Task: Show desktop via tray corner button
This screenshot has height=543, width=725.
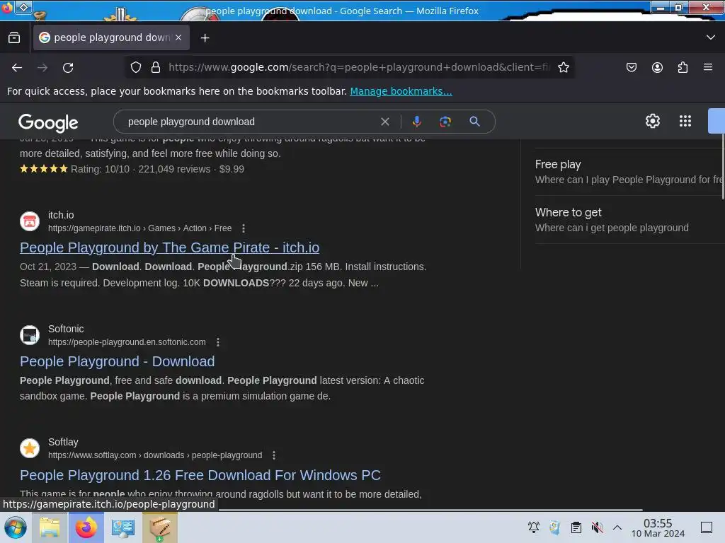Action: [707, 527]
